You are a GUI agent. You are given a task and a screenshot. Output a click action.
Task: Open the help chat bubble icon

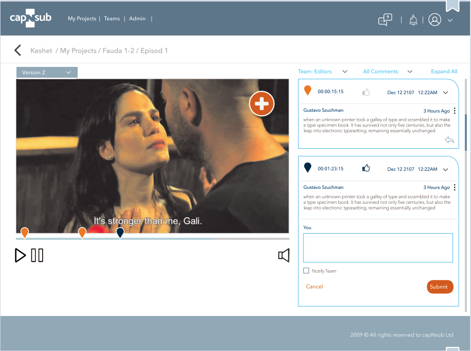(x=385, y=20)
